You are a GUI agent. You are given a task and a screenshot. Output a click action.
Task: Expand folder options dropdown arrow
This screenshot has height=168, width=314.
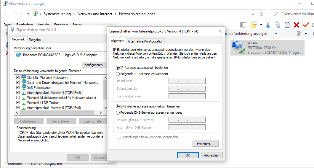(x=261, y=25)
